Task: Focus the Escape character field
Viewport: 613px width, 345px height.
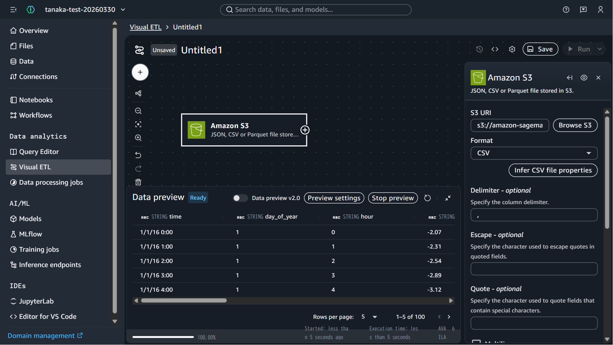Action: tap(534, 269)
